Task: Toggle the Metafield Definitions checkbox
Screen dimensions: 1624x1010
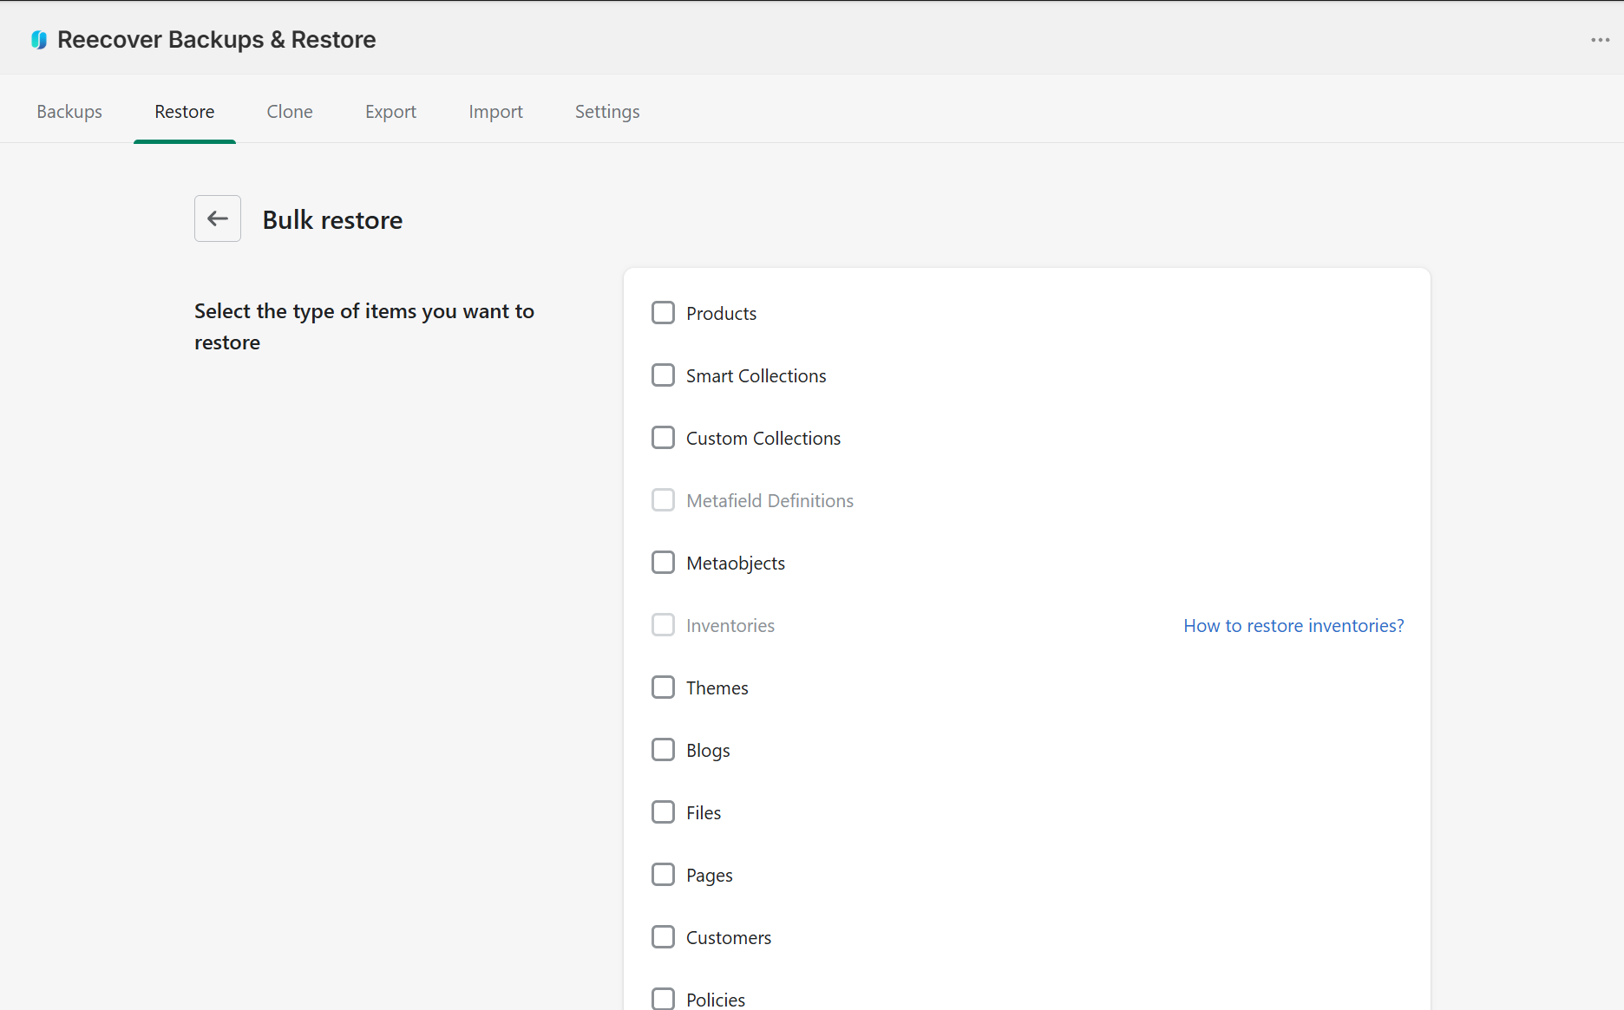Action: (663, 500)
